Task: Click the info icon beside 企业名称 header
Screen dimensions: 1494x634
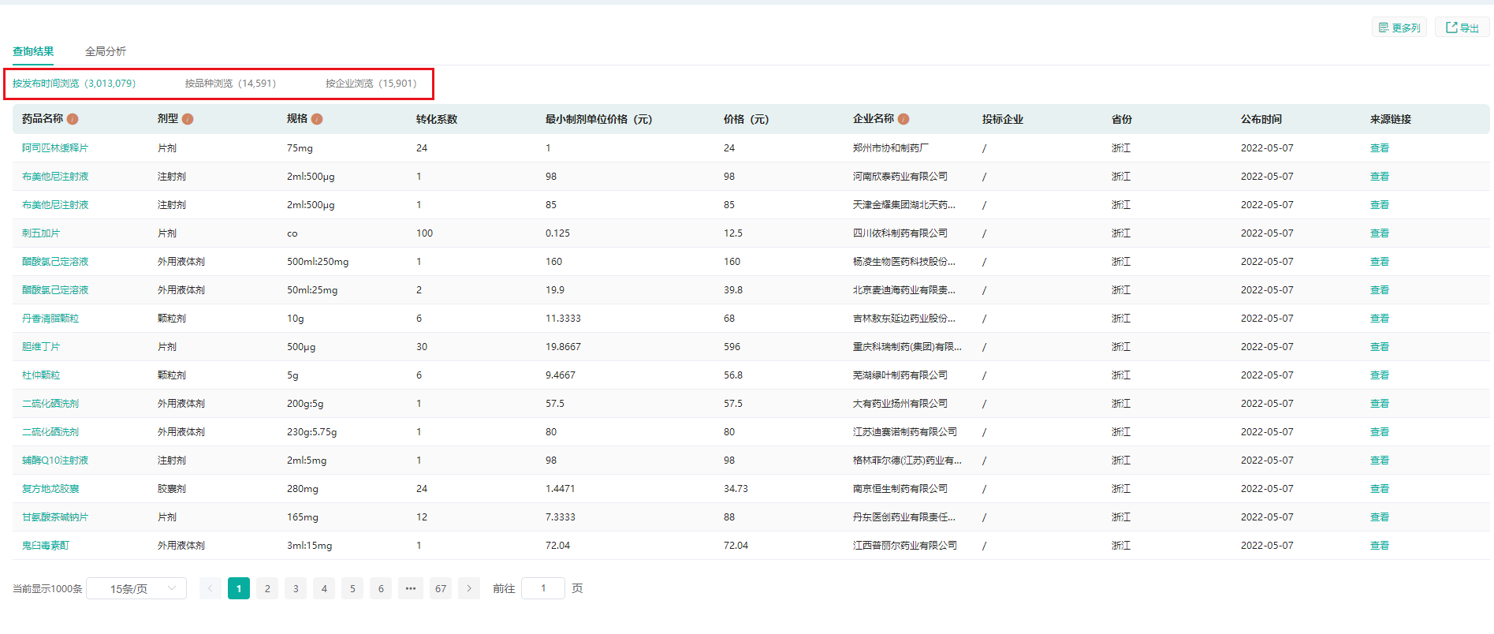Action: [903, 119]
